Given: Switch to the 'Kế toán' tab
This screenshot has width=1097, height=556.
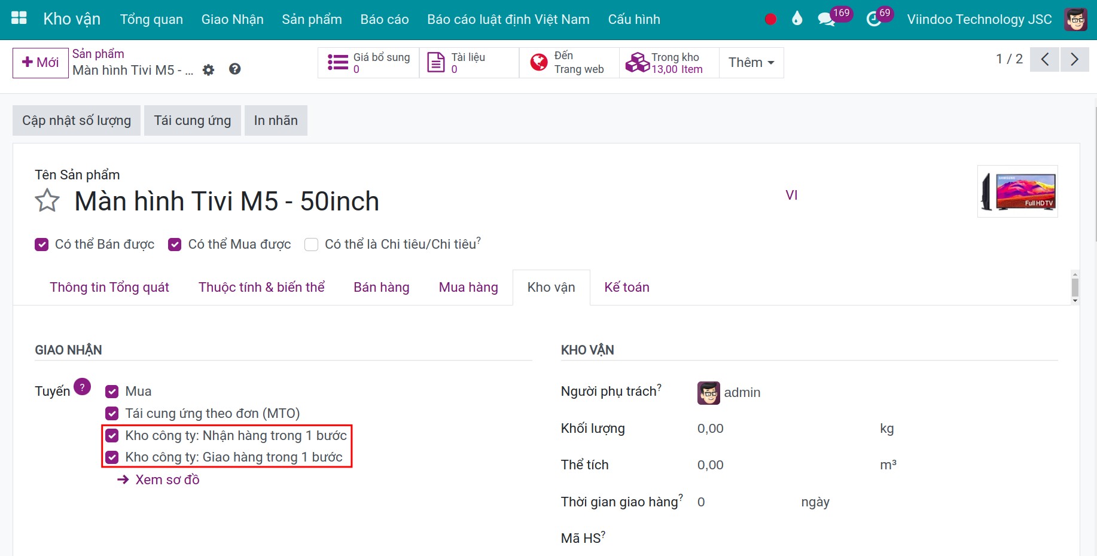Looking at the screenshot, I should pos(626,288).
